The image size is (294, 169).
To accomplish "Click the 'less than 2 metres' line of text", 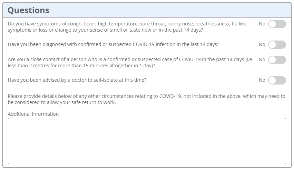I will click(81, 65).
